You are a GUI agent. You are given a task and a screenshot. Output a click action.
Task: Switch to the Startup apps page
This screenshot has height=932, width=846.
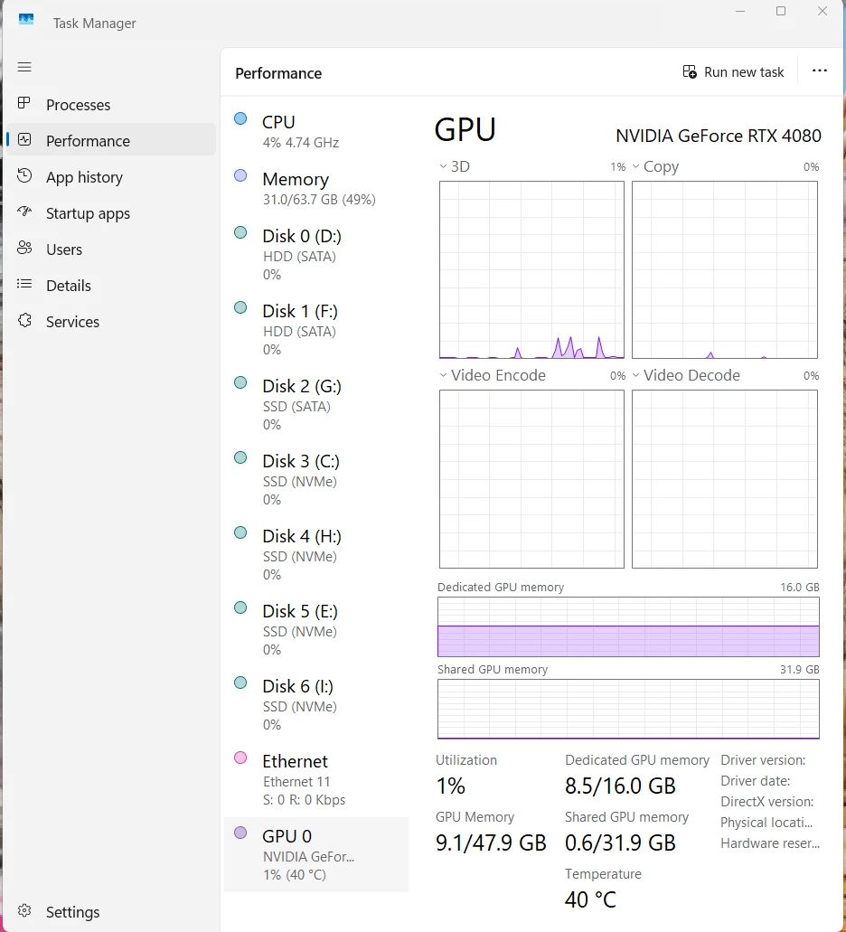112,213
